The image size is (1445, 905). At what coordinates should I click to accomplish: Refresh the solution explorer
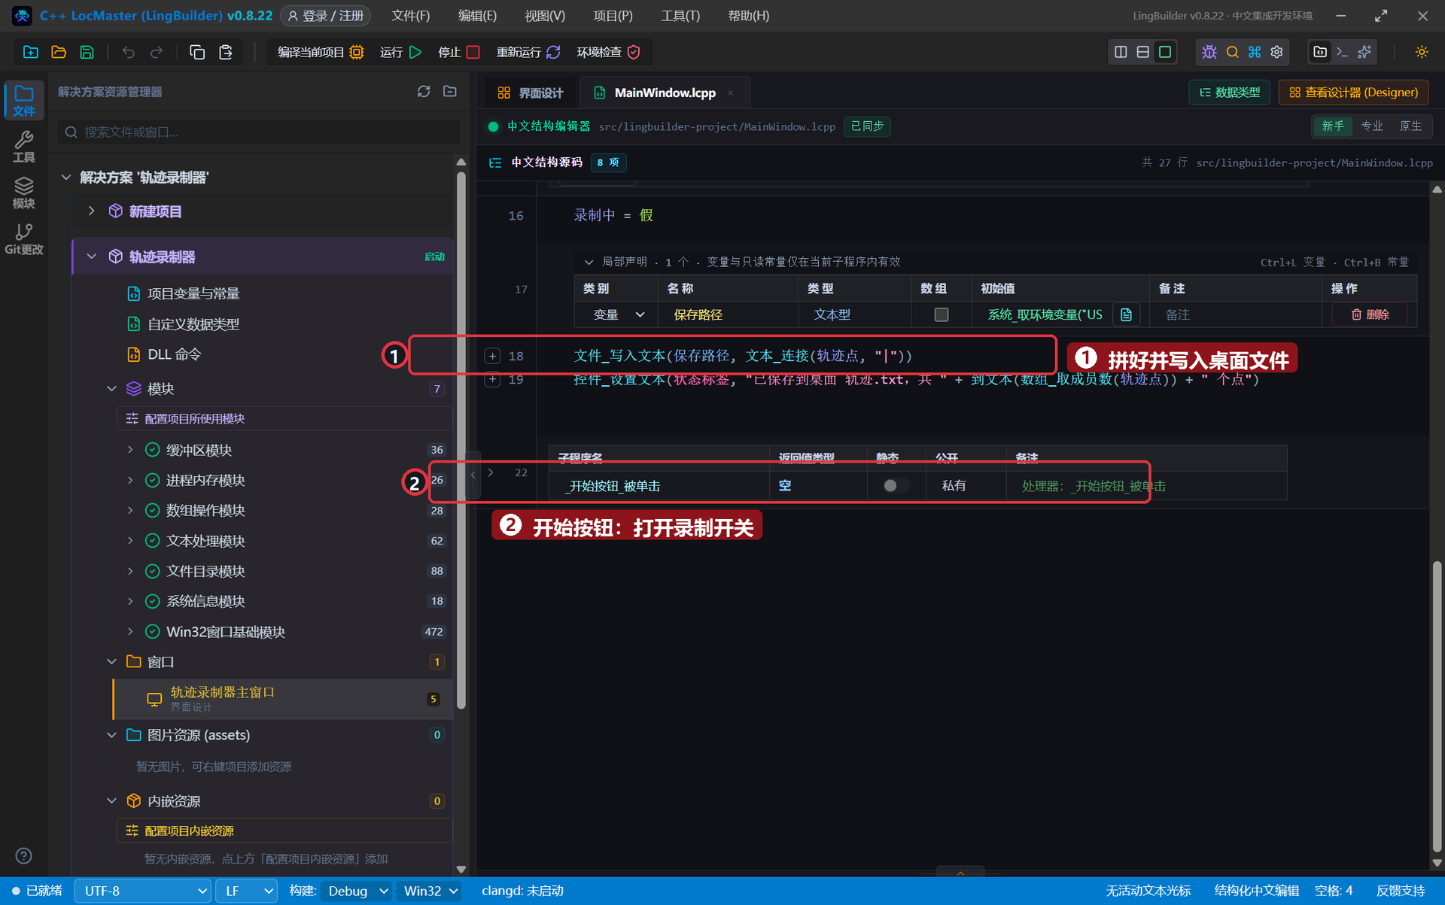[424, 91]
